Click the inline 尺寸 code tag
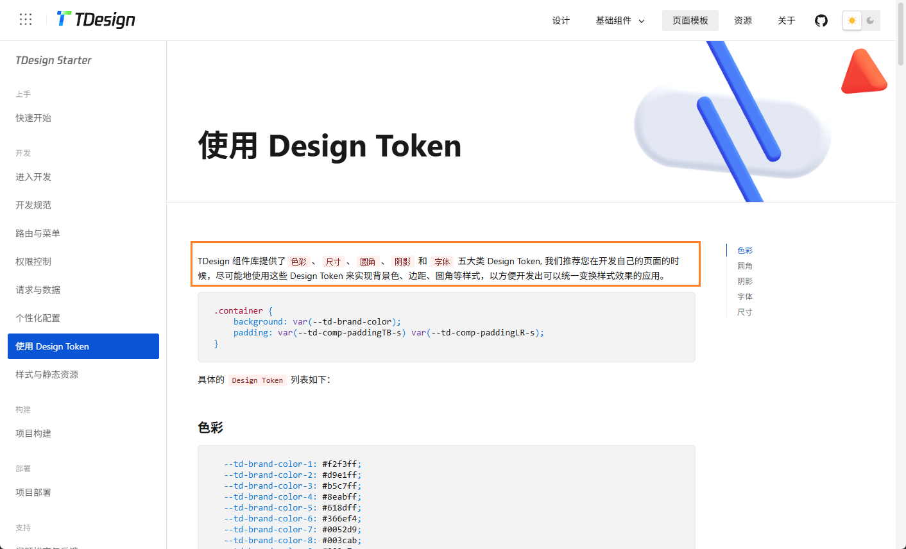The image size is (906, 549). 334,262
